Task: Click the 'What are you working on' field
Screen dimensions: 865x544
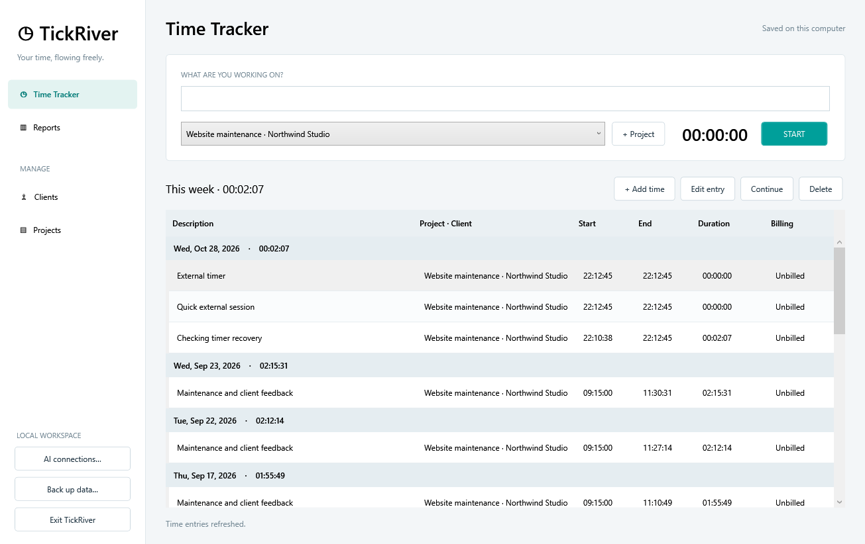Action: coord(505,99)
